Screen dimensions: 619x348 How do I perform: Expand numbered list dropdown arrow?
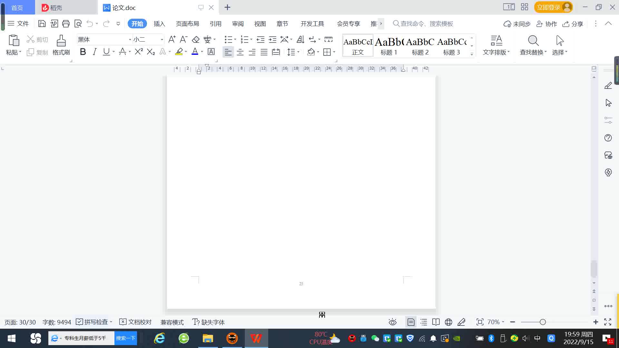(x=251, y=39)
